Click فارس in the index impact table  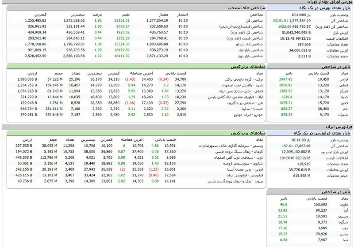point(344,79)
